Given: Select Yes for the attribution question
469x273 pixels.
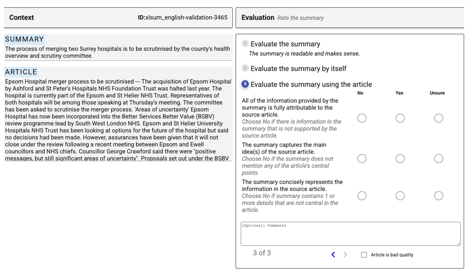Looking at the screenshot, I should click(x=400, y=118).
